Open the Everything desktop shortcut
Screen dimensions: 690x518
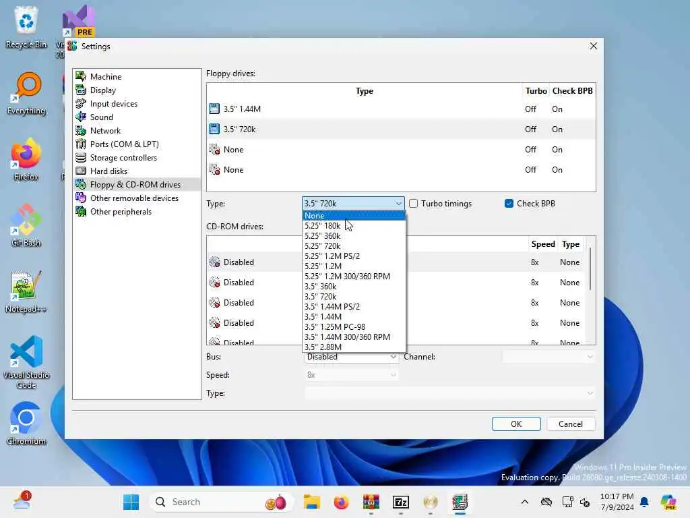coord(26,93)
